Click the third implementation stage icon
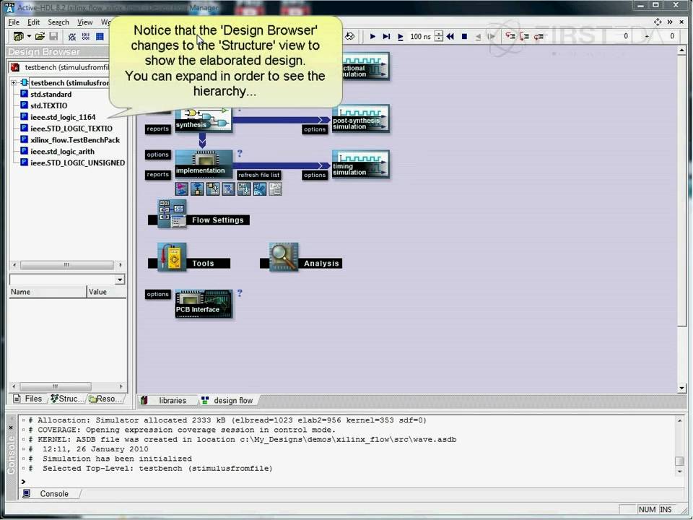 pos(212,188)
